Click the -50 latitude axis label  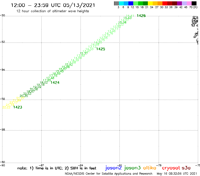pyautogui.click(x=2, y=15)
